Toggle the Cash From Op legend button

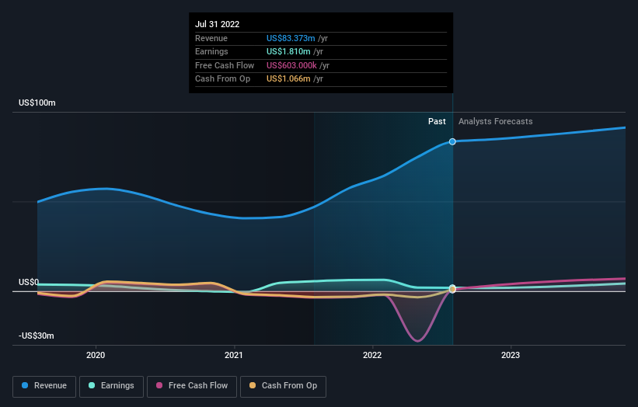[283, 386]
